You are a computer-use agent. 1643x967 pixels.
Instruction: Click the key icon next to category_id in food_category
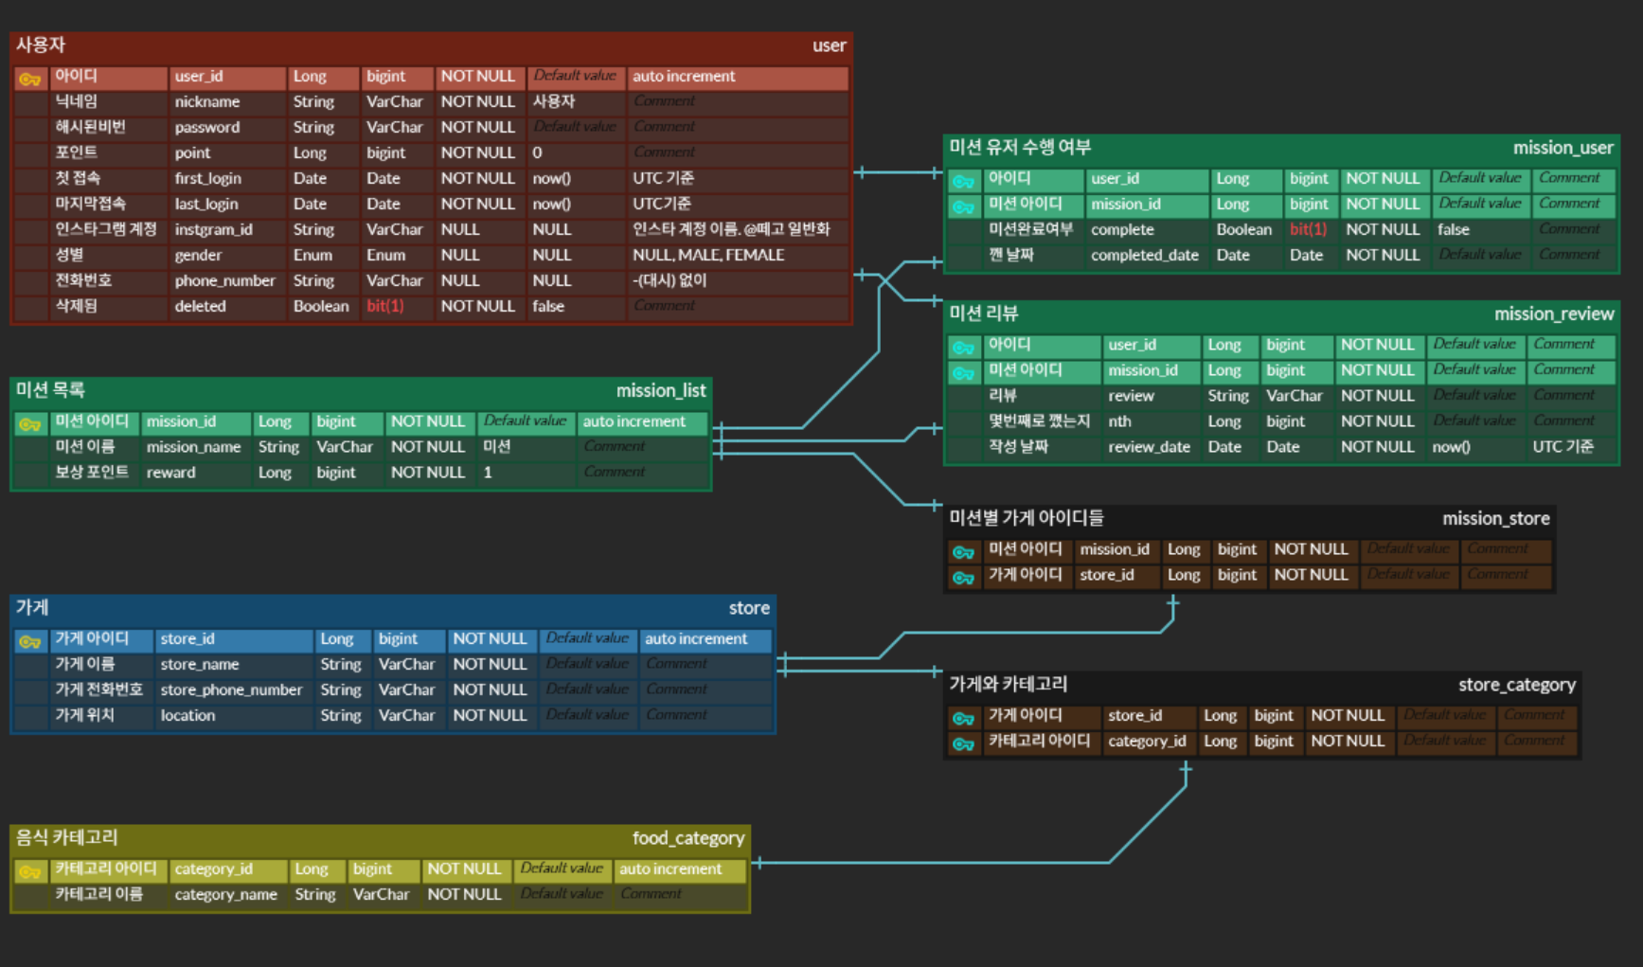pyautogui.click(x=29, y=871)
